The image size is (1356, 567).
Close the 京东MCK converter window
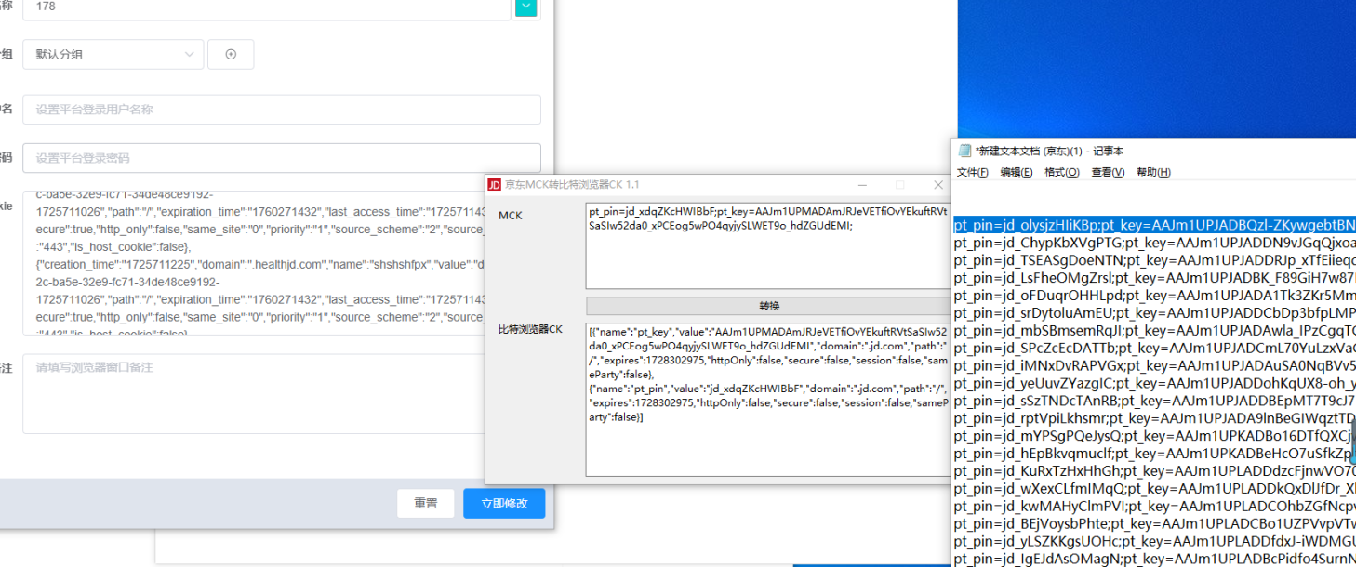pos(938,185)
